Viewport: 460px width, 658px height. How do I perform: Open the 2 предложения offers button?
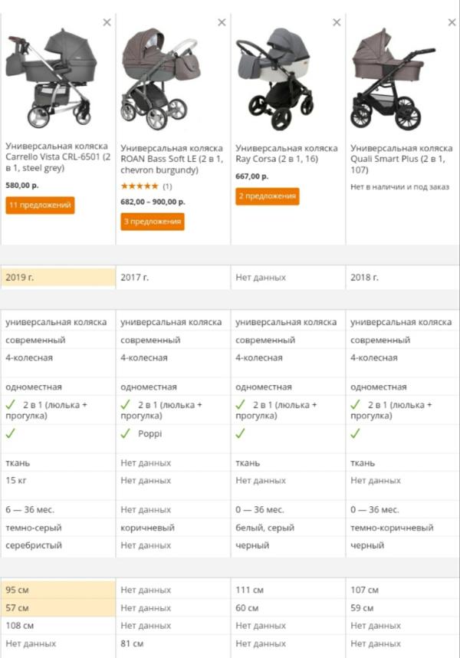[268, 196]
